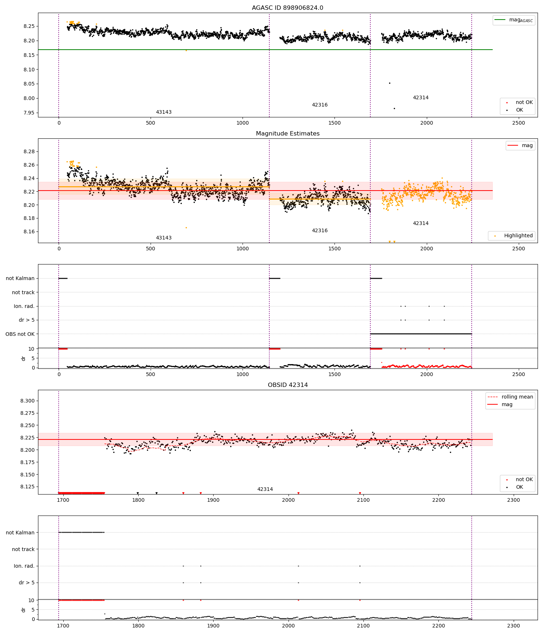Click the 43143 label in Magnitude Estimates plot
543x634 pixels.
164,238
